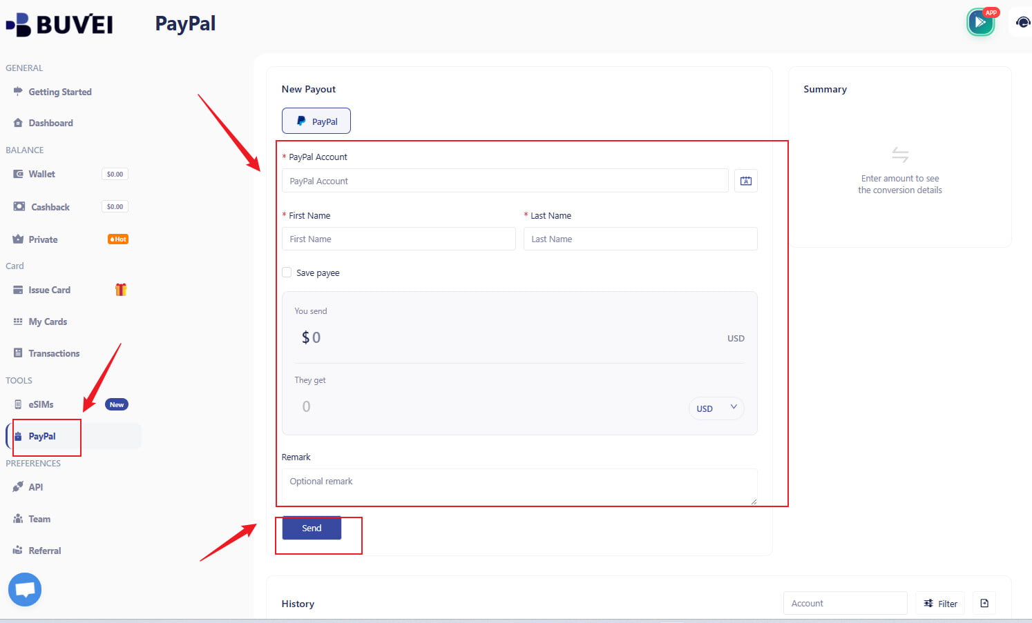Select PayPal in the sidebar
Viewport: 1032px width, 623px height.
pos(42,436)
